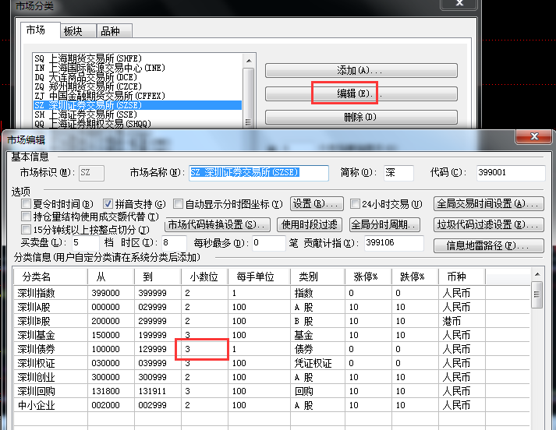Click the 市场标识 field showing SZ
Viewport: 556px width, 430px height.
click(91, 173)
